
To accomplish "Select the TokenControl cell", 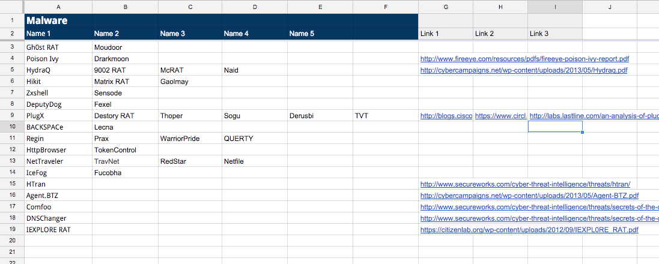I will click(x=125, y=150).
